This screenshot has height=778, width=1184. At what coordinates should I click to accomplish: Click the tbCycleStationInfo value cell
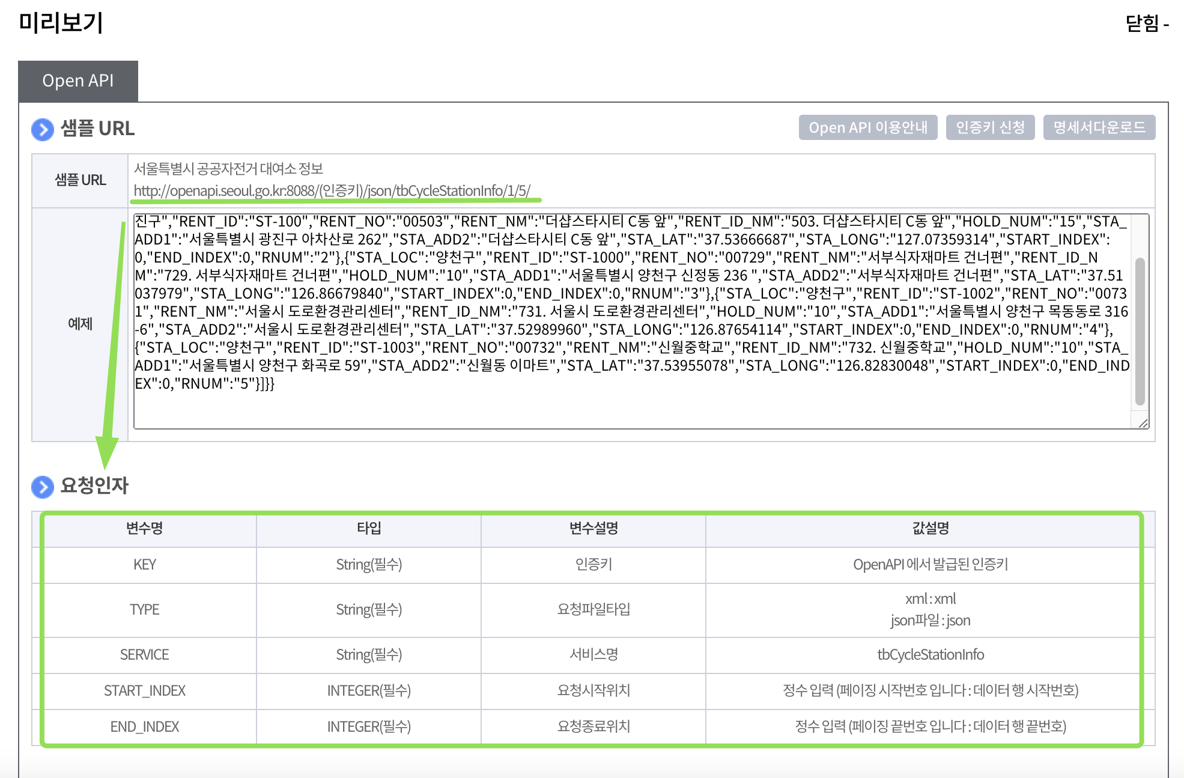(x=930, y=655)
